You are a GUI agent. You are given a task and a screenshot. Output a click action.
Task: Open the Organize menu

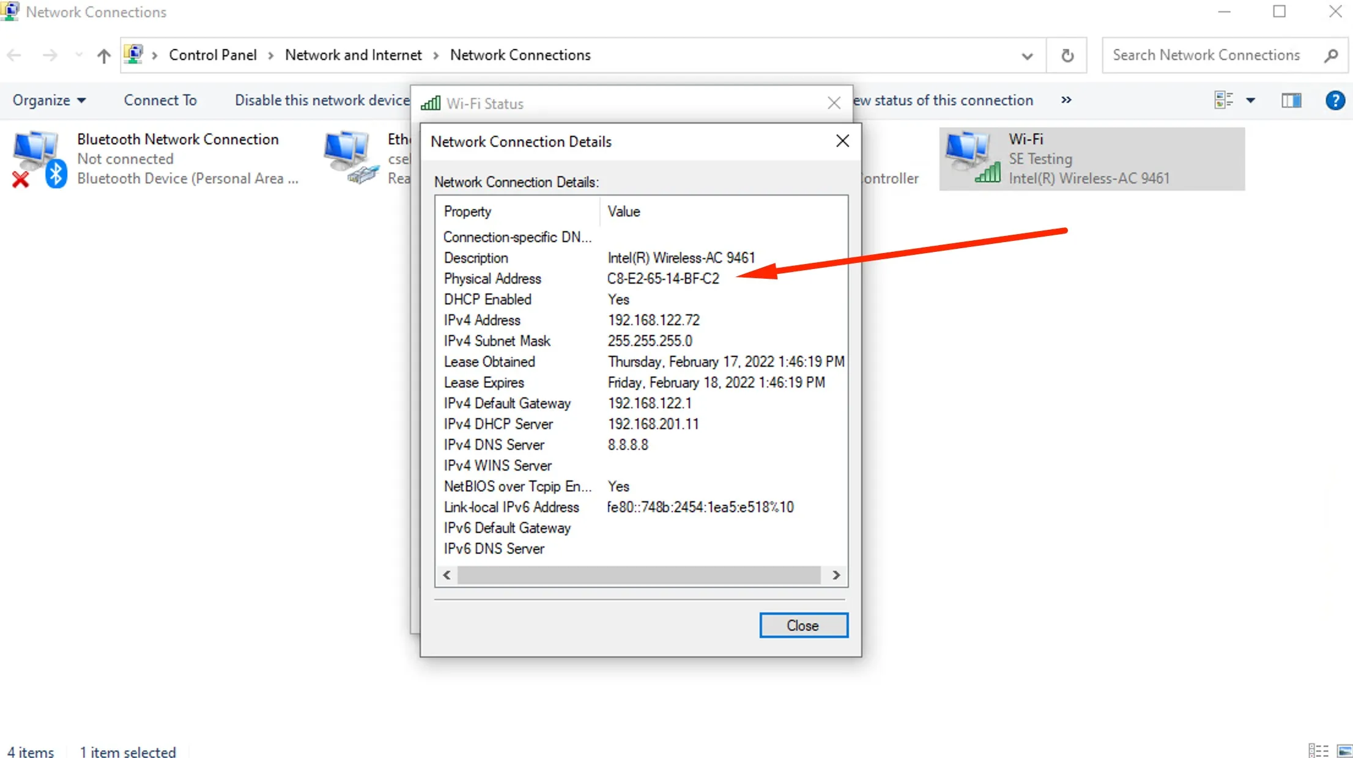(x=49, y=100)
